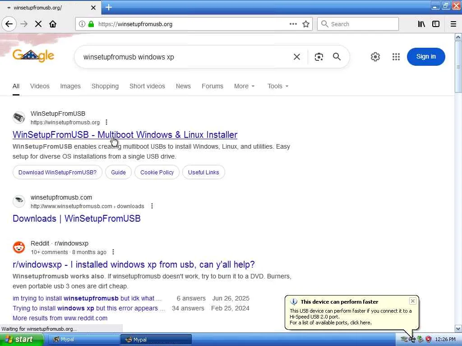Expand the Tools dropdown
Viewport: 462px width, 346px height.
click(x=278, y=86)
